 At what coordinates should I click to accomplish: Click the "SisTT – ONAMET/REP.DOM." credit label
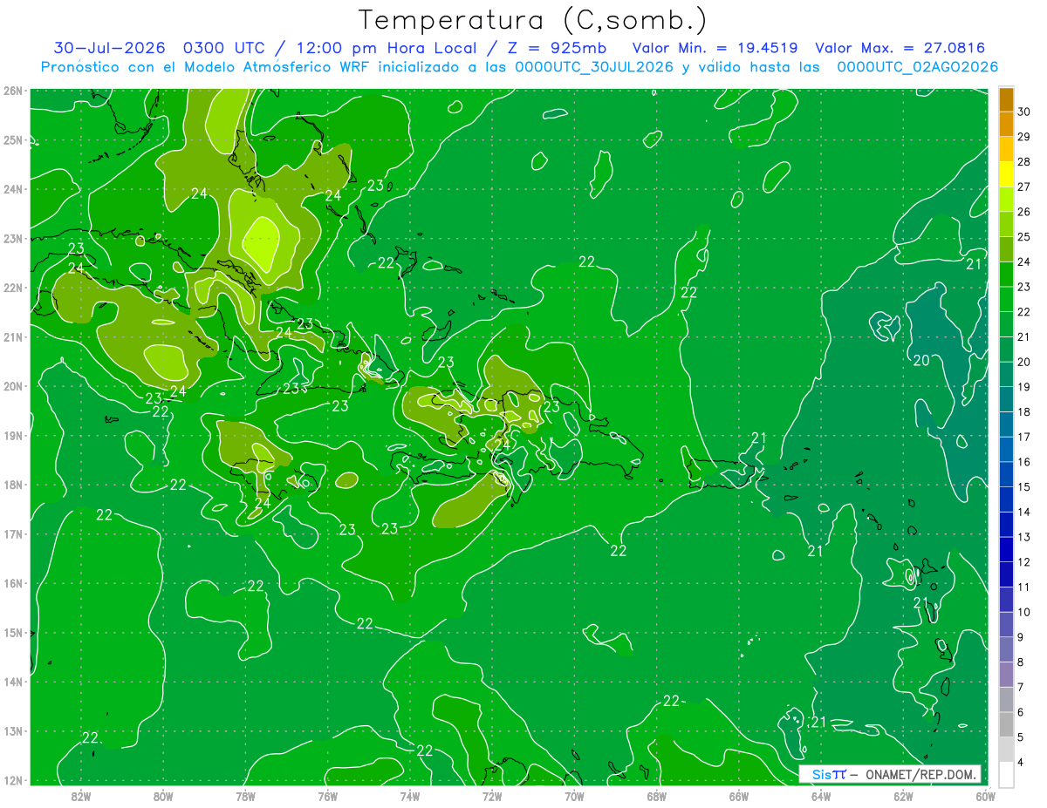890,774
